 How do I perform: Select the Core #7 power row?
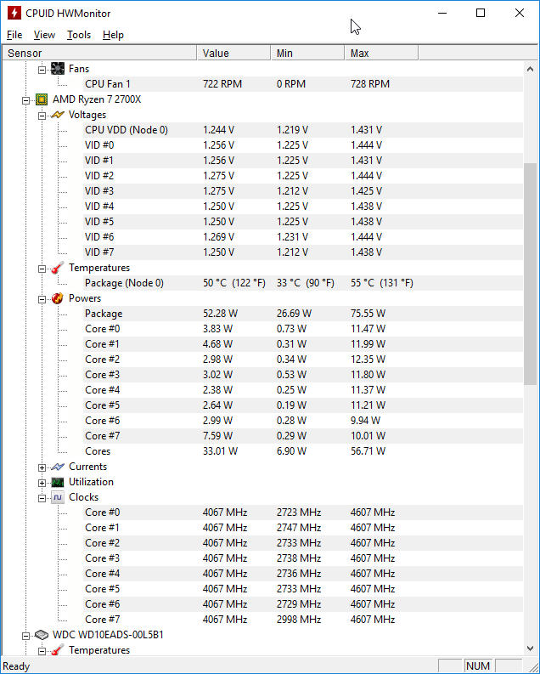(303, 436)
